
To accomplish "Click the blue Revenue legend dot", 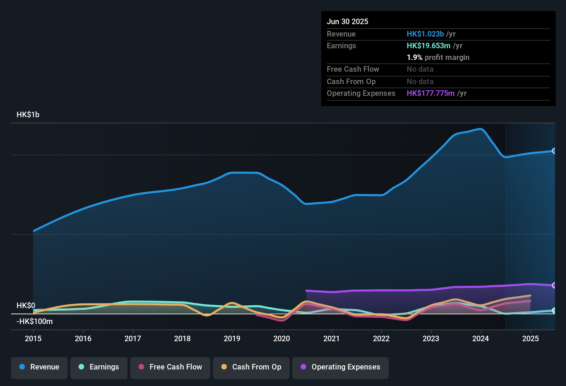I will (22, 367).
